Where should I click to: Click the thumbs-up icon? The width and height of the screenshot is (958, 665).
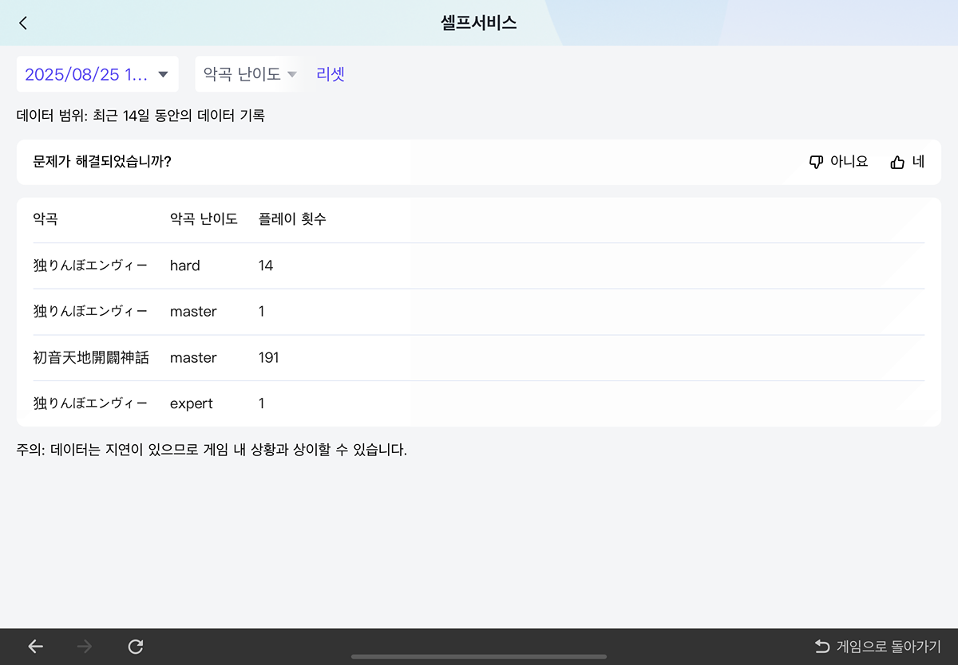click(x=897, y=162)
